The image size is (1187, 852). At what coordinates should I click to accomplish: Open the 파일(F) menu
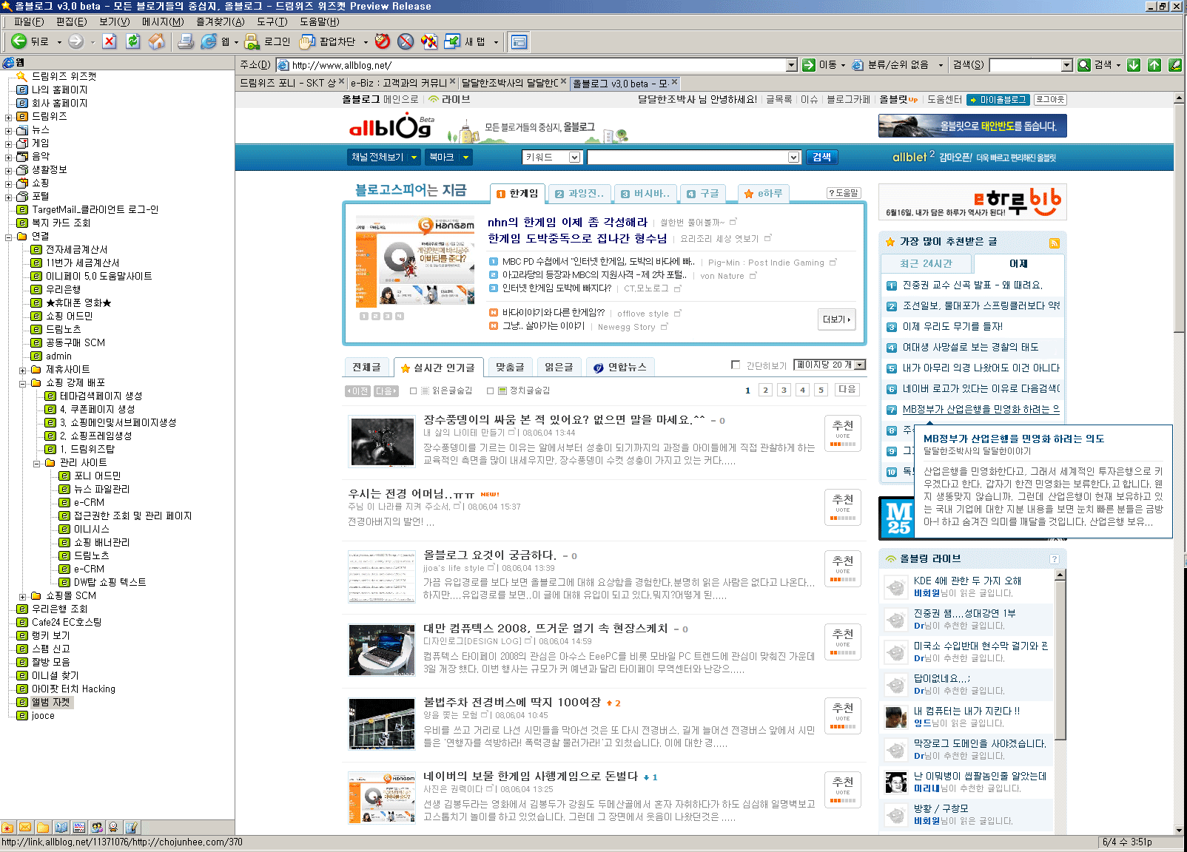[29, 21]
